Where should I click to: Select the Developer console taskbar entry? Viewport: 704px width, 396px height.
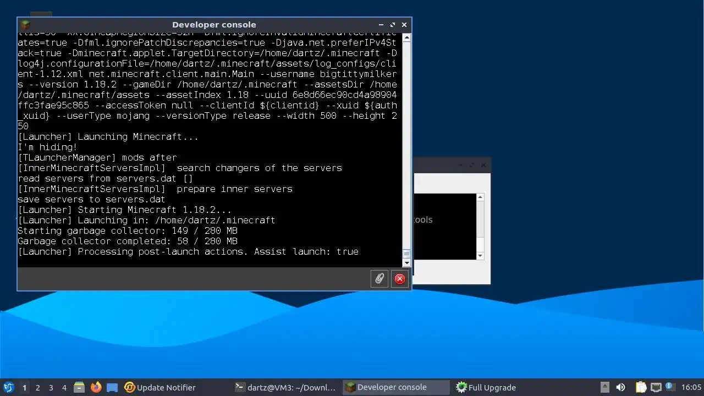point(395,387)
